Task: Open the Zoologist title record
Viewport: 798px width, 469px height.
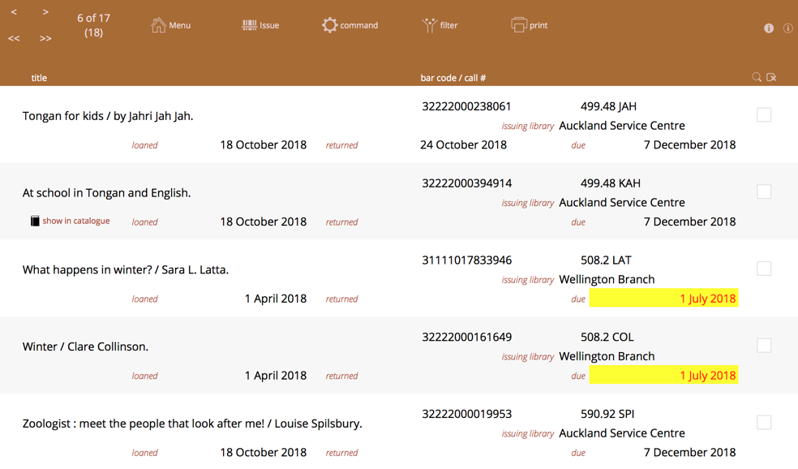Action: (x=192, y=424)
